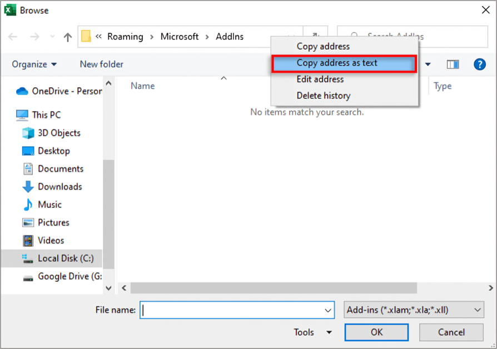Image resolution: width=497 pixels, height=349 pixels.
Task: Click the Music note icon
Action: click(x=28, y=205)
